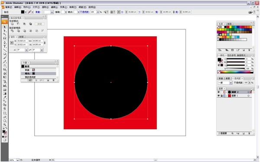Click target circle of top layer

[248, 92]
